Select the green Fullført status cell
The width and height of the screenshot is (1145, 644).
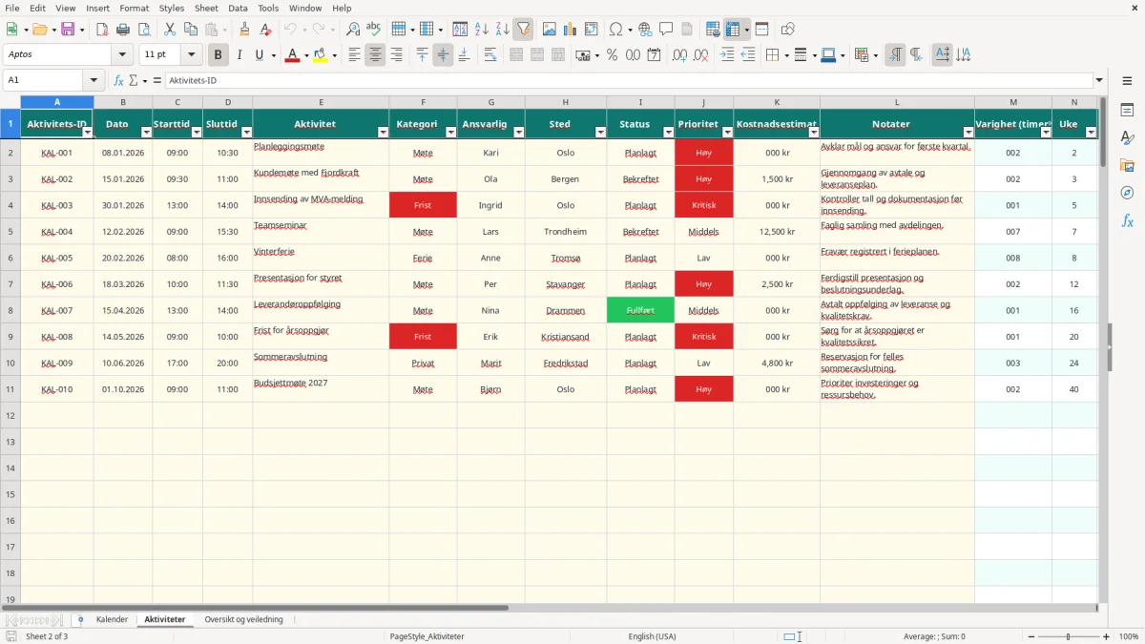[640, 310]
